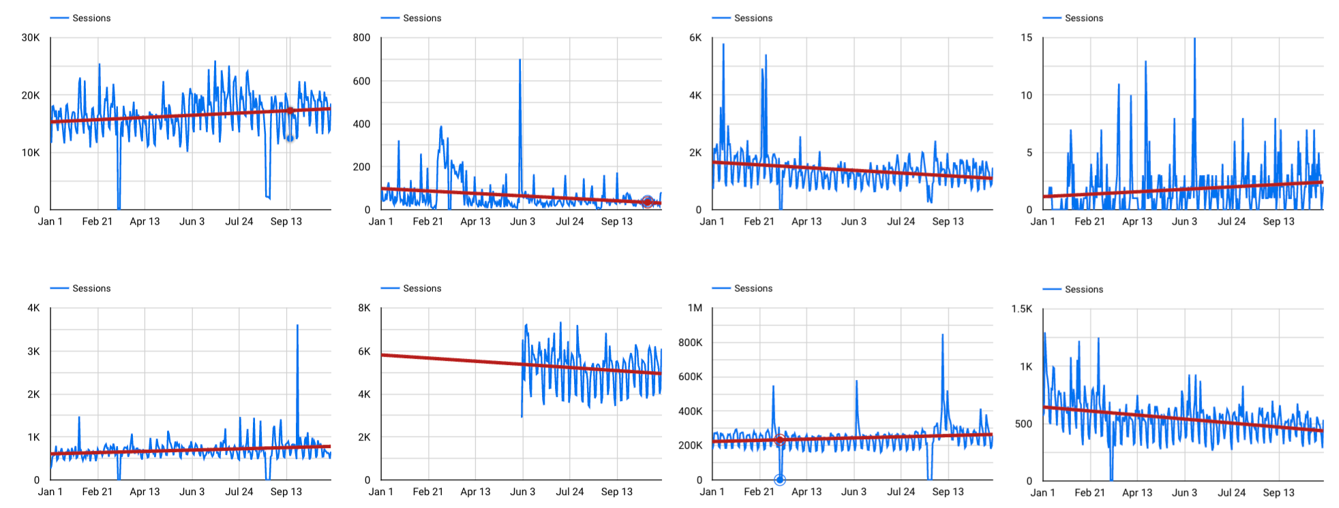Click the red trendline marker in the 1M chart
Image resolution: width=1339 pixels, height=508 pixels.
(x=780, y=440)
